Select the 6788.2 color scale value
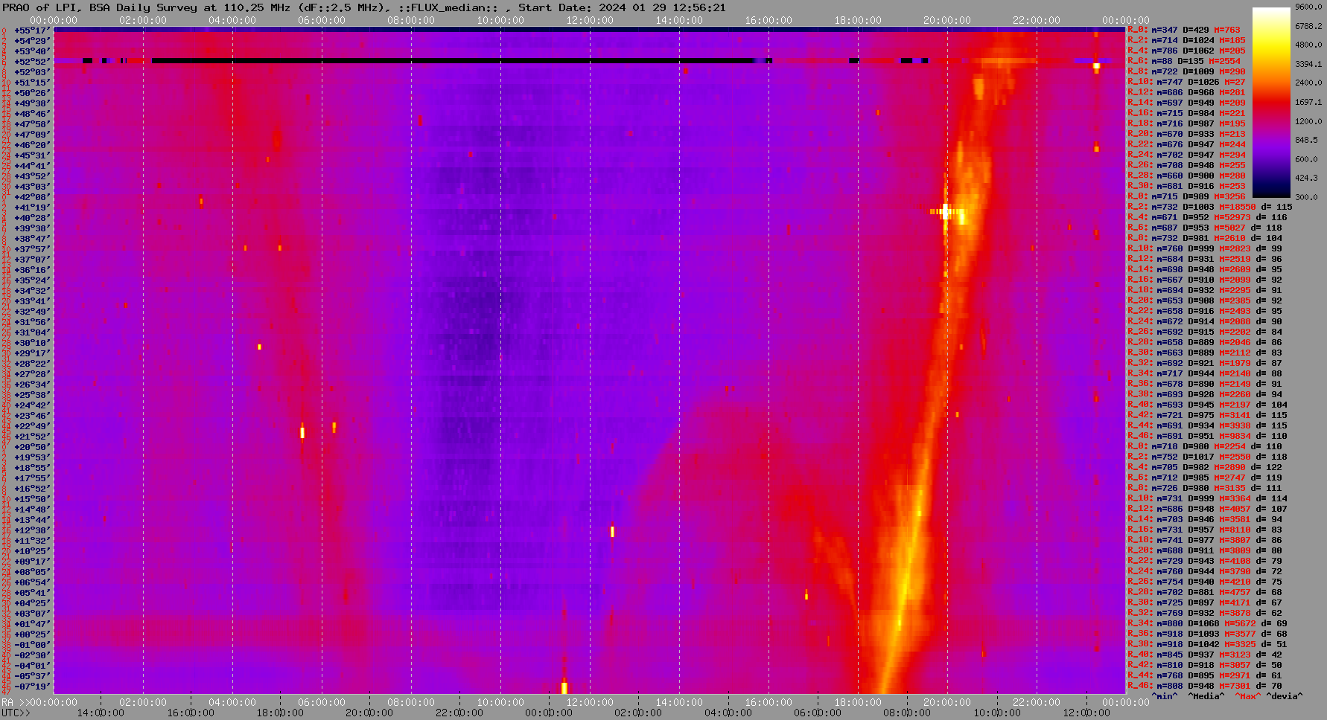The width and height of the screenshot is (1327, 720). pos(1308,26)
